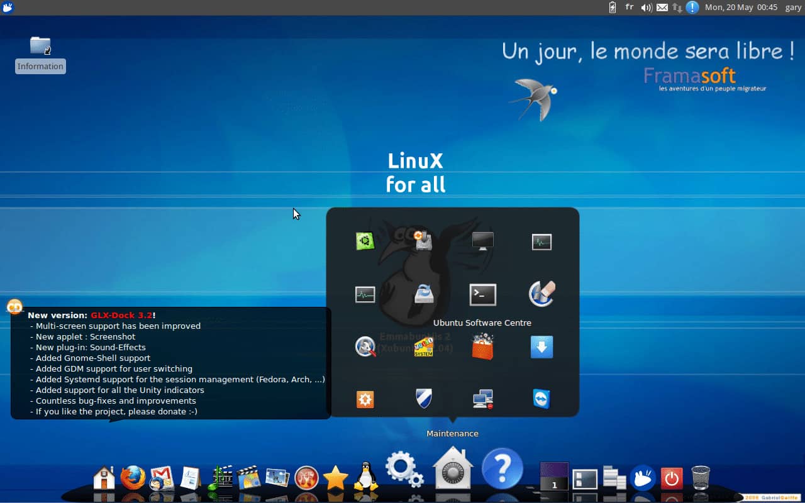Image resolution: width=805 pixels, height=503 pixels.
Task: Click the red power button in the dock
Action: 672,478
